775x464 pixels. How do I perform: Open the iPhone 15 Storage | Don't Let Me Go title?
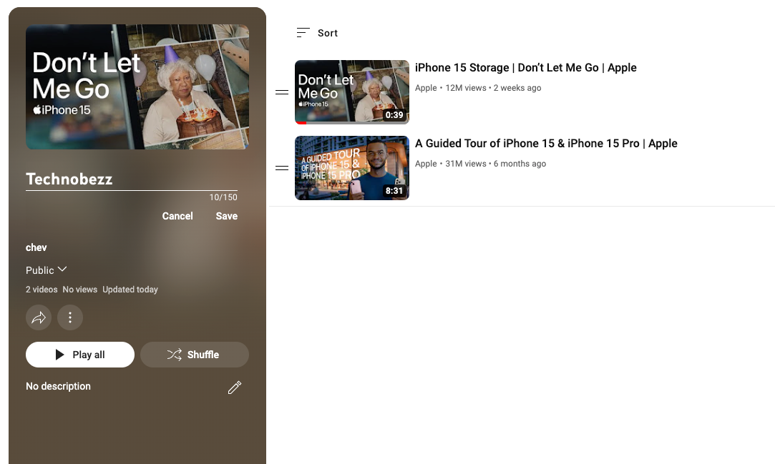[x=526, y=68]
